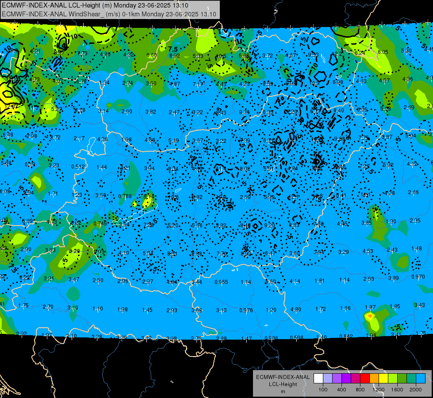
Task: Click the lime green swatch in the legend
Action: tap(393, 378)
